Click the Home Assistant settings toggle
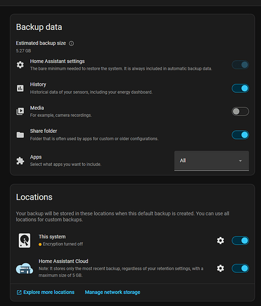Screen dimensions: 261x306 click(x=240, y=65)
